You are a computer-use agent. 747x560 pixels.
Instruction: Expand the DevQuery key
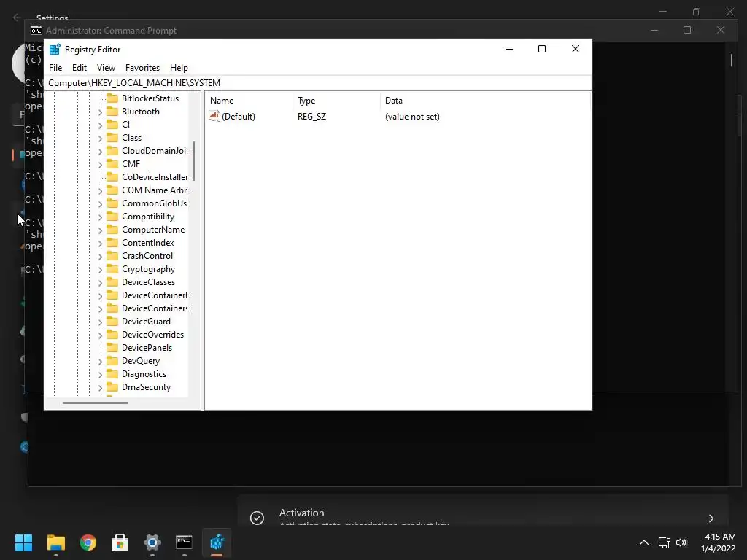coord(100,362)
